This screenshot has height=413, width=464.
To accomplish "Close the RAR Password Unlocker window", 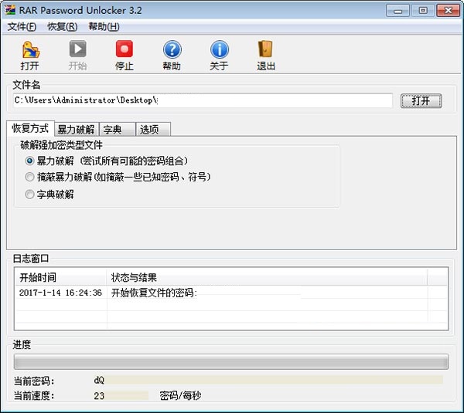I will (x=448, y=11).
